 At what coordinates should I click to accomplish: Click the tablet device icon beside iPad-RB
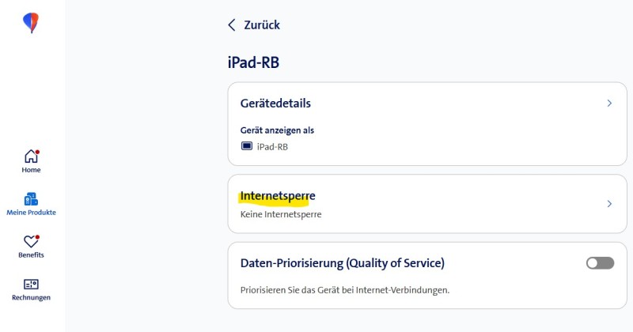coord(246,146)
